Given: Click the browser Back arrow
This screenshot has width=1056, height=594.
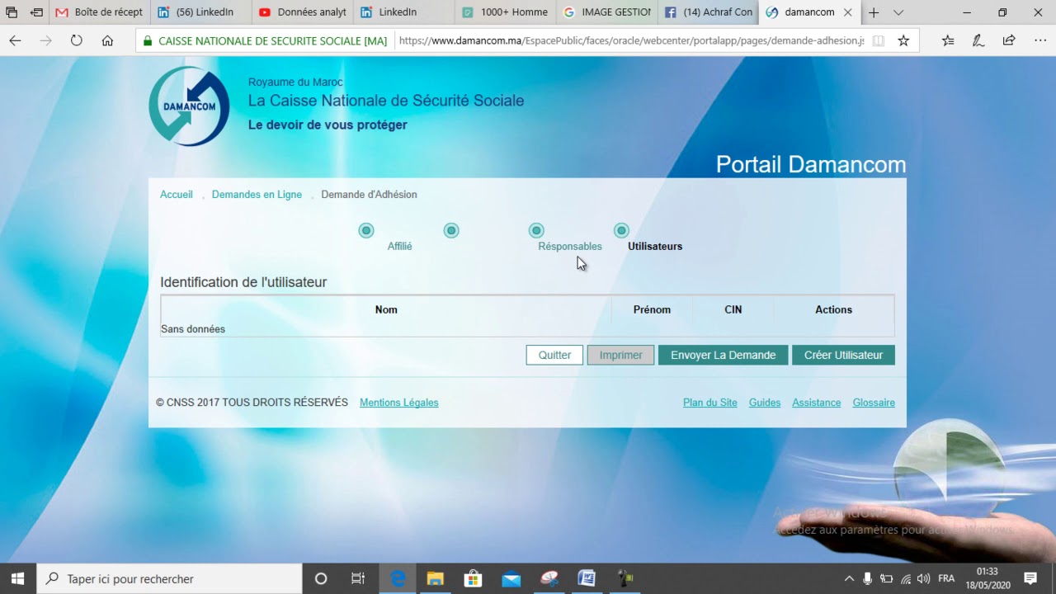Looking at the screenshot, I should click(x=15, y=40).
